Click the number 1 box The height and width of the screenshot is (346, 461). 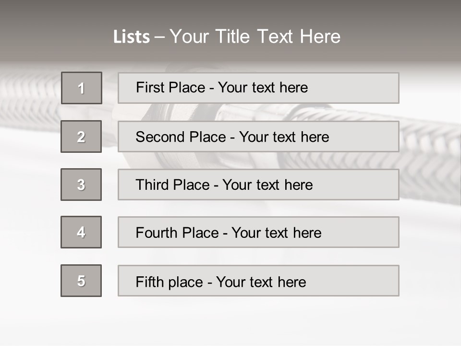point(82,88)
